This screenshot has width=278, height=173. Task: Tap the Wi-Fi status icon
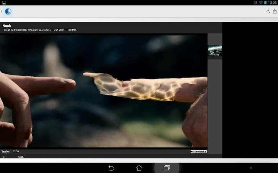pos(261,3)
